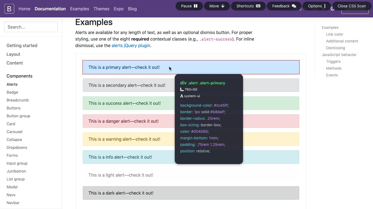373x209 pixels.
Task: Click the docs Search field
Action: [31, 27]
